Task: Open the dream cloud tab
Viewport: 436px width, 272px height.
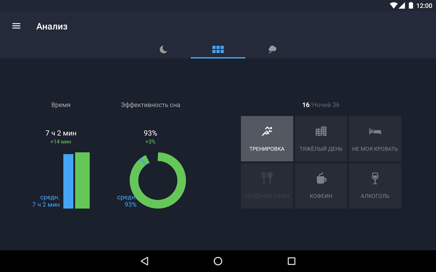Action: click(x=272, y=49)
